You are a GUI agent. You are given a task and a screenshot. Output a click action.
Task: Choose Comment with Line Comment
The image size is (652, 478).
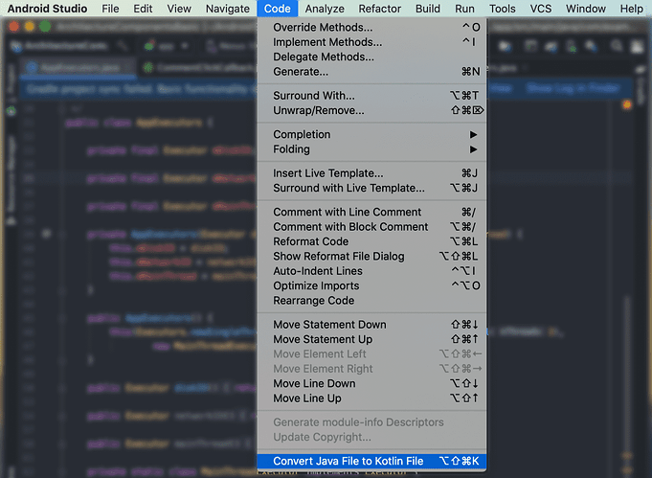[347, 213]
